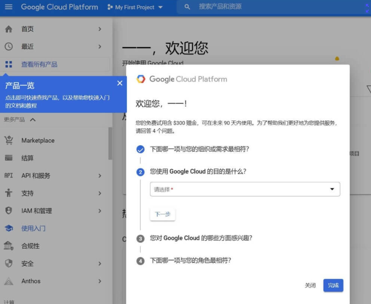Click the all-products grid icon
371x304 pixels.
[x=9, y=64]
